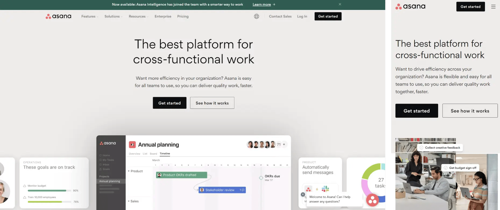Click the Monitor budget goal icon
The height and width of the screenshot is (210, 500).
point(25,186)
